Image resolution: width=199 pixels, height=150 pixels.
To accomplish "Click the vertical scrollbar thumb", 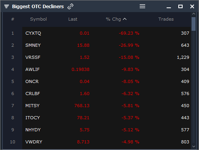I will click(x=194, y=24).
